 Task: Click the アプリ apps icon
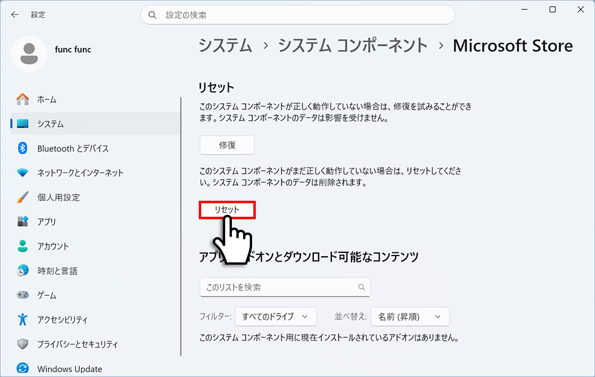(x=23, y=221)
